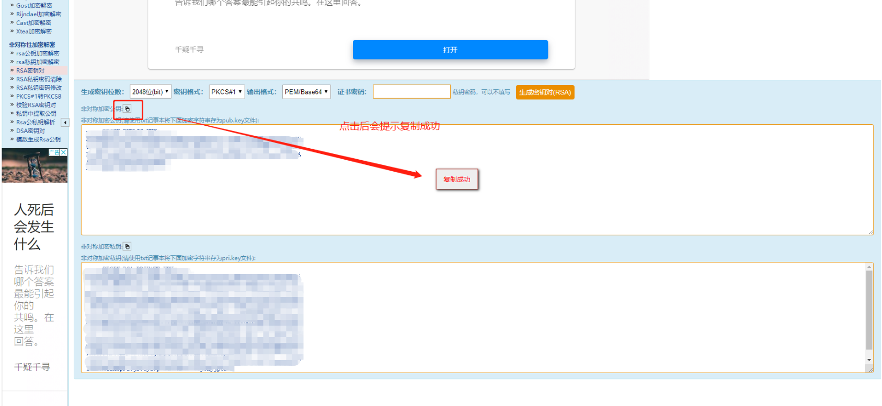The width and height of the screenshot is (882, 406).
Task: Open rsa私钥加密解密 in the sidebar
Action: tap(38, 62)
